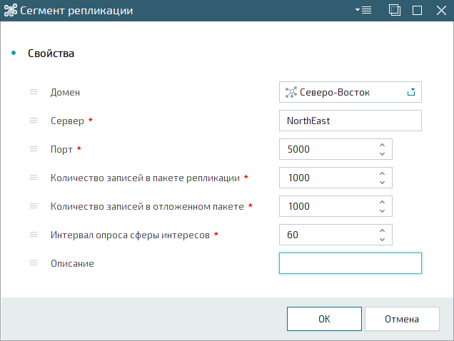The width and height of the screenshot is (454, 341).
Task: Open the Северо-Восток domain selection icon
Action: (x=411, y=92)
